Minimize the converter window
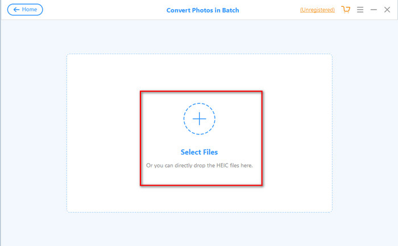This screenshot has height=246, width=398. pos(374,10)
